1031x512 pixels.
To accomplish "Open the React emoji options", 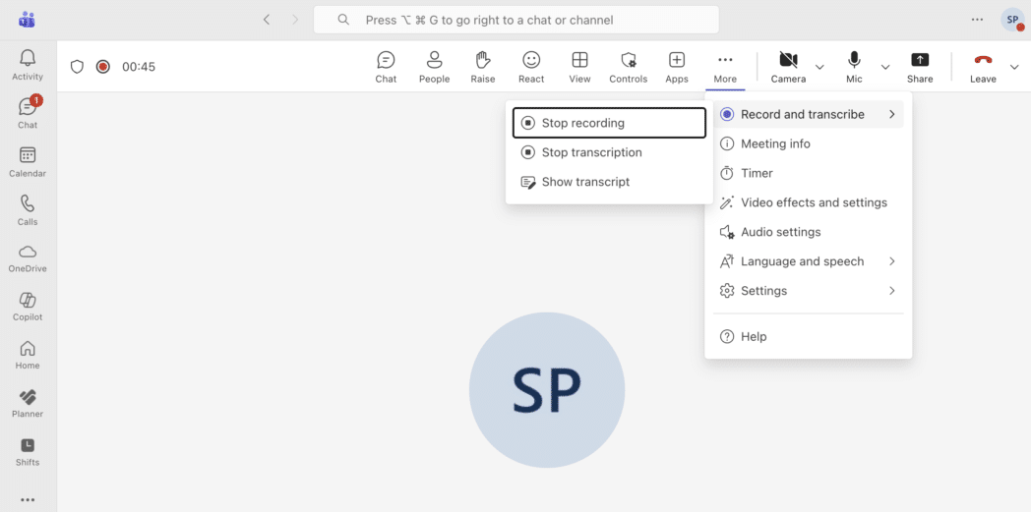I will 531,66.
